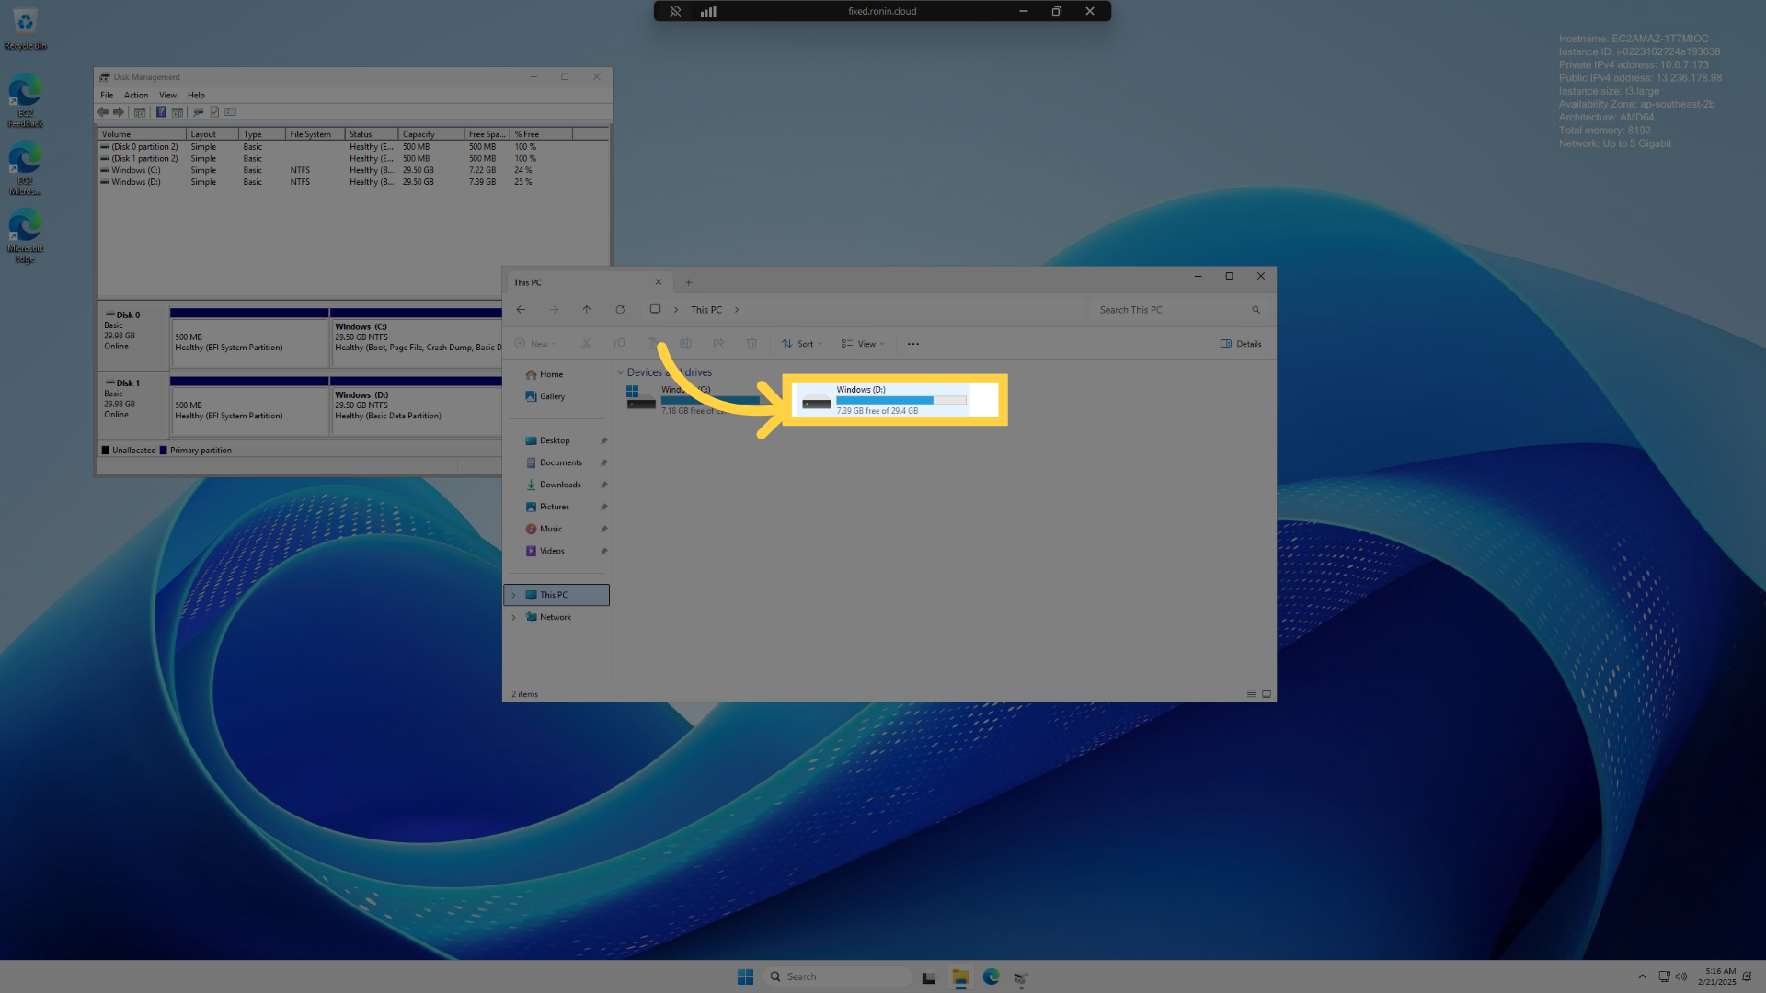The height and width of the screenshot is (993, 1766).
Task: Toggle the Details pane button
Action: pos(1241,344)
